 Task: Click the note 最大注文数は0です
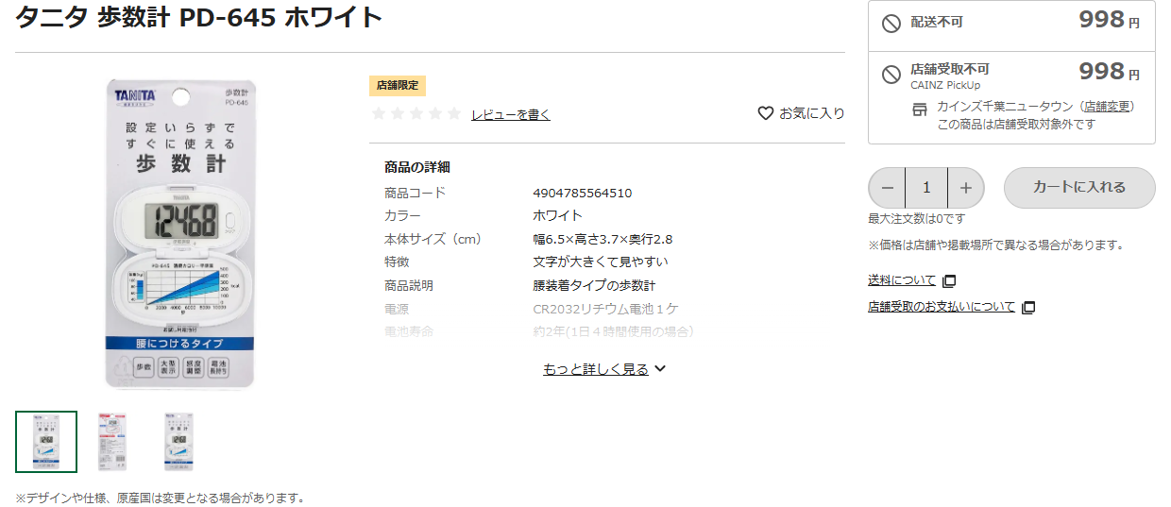[917, 218]
